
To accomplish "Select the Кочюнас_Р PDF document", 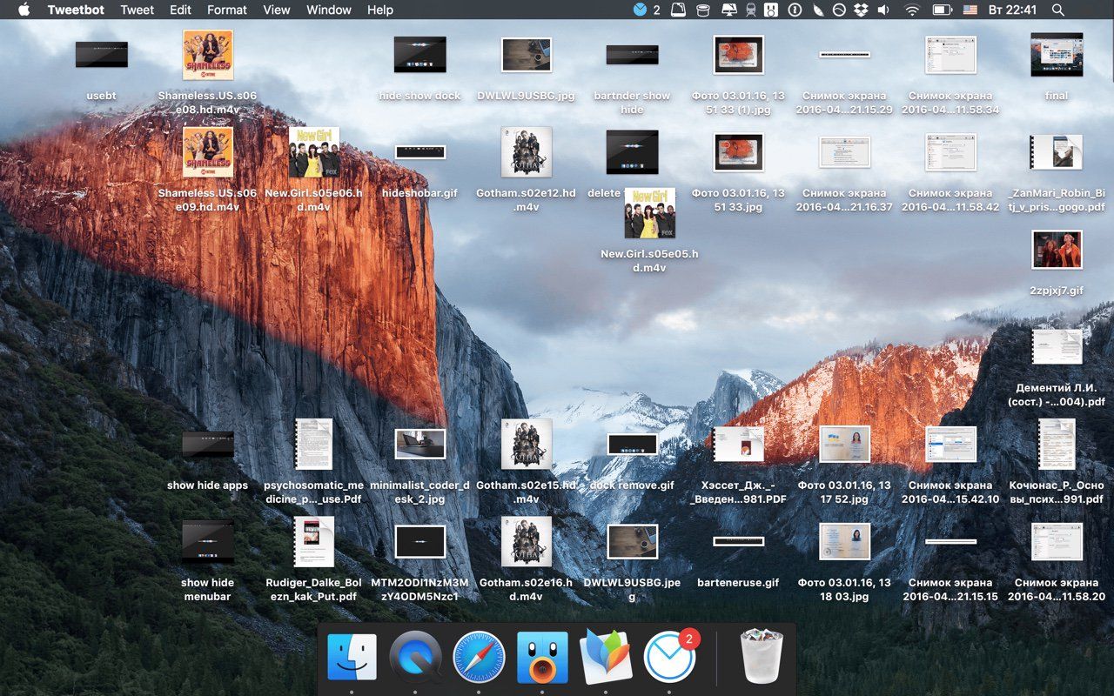I will coord(1057,445).
